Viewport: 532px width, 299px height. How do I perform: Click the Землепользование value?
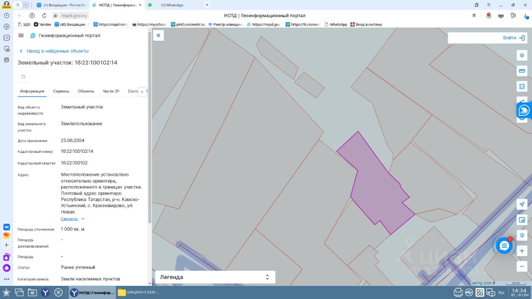coord(81,124)
